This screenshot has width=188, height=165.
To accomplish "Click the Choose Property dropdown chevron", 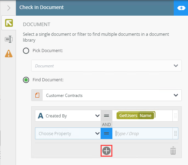I will pyautogui.click(x=97, y=133).
